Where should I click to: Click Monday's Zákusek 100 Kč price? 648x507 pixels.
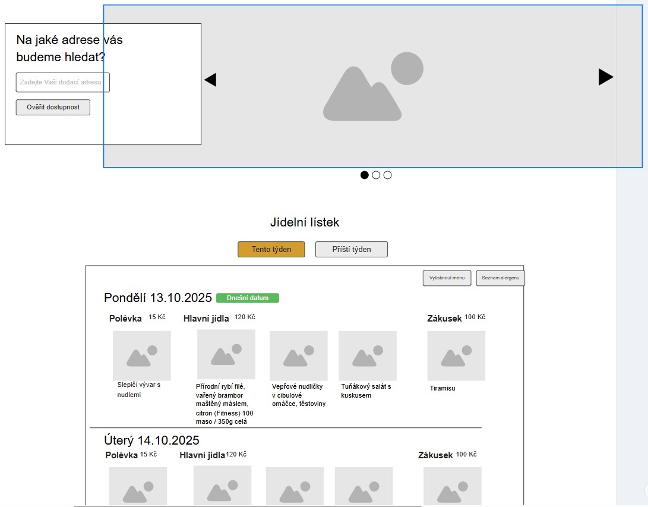[x=475, y=317]
